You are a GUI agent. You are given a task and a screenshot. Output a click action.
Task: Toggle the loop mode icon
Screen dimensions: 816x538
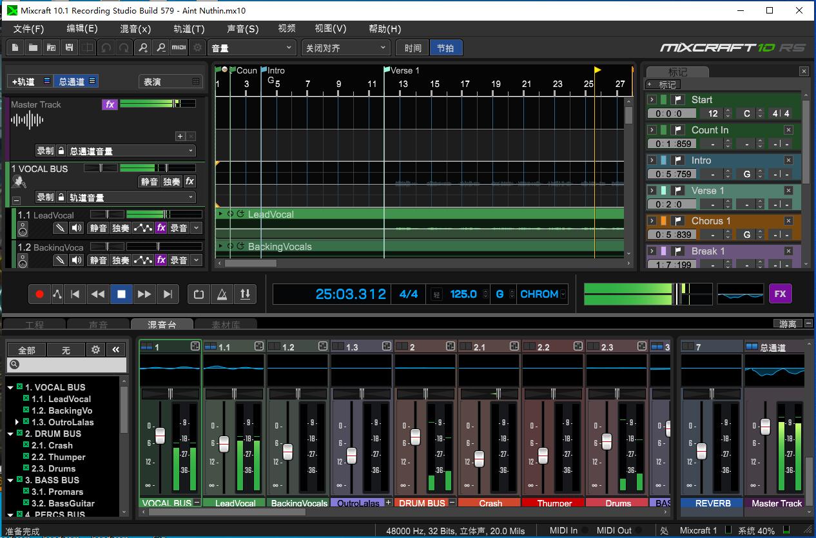pos(199,294)
